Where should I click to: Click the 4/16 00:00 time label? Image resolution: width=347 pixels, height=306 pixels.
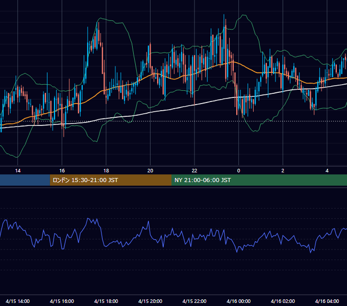(239, 301)
